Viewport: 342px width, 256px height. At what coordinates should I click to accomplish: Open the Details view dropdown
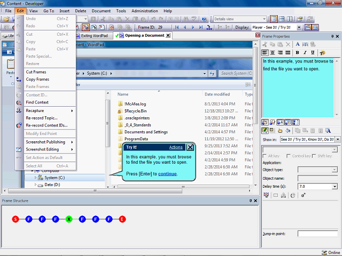pyautogui.click(x=264, y=19)
